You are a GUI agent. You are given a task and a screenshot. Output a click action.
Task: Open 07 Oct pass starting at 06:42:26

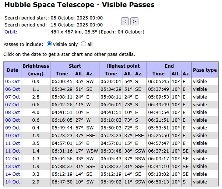click(x=13, y=104)
